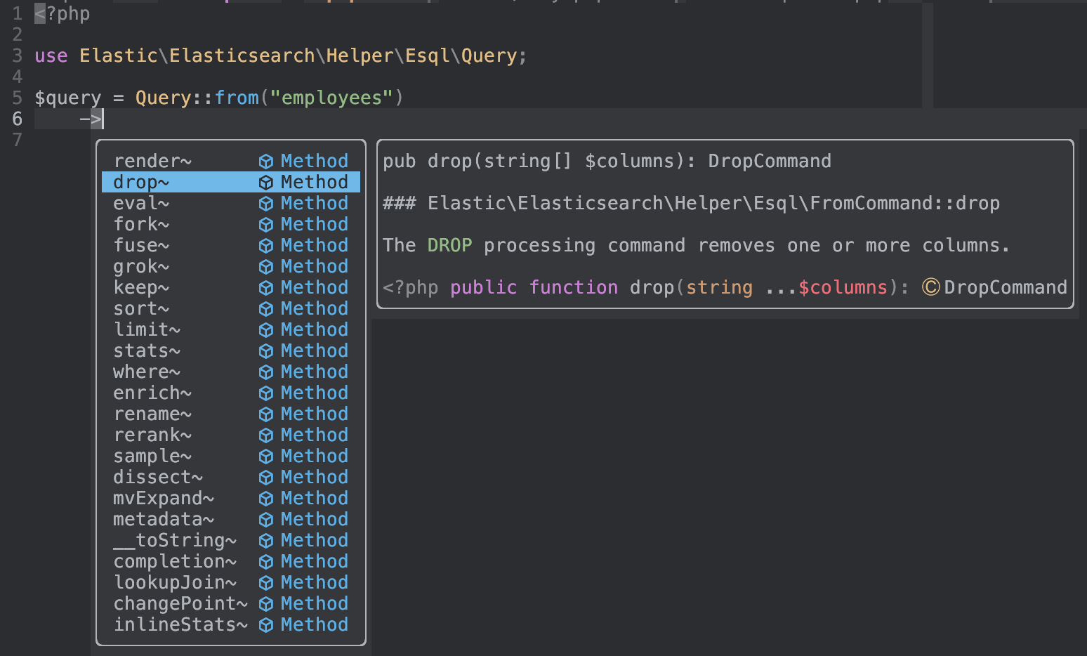Select mvExpand~ completion entry
The width and height of the screenshot is (1087, 656).
pyautogui.click(x=163, y=498)
